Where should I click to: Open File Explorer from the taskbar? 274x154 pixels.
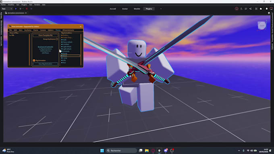tap(147, 150)
